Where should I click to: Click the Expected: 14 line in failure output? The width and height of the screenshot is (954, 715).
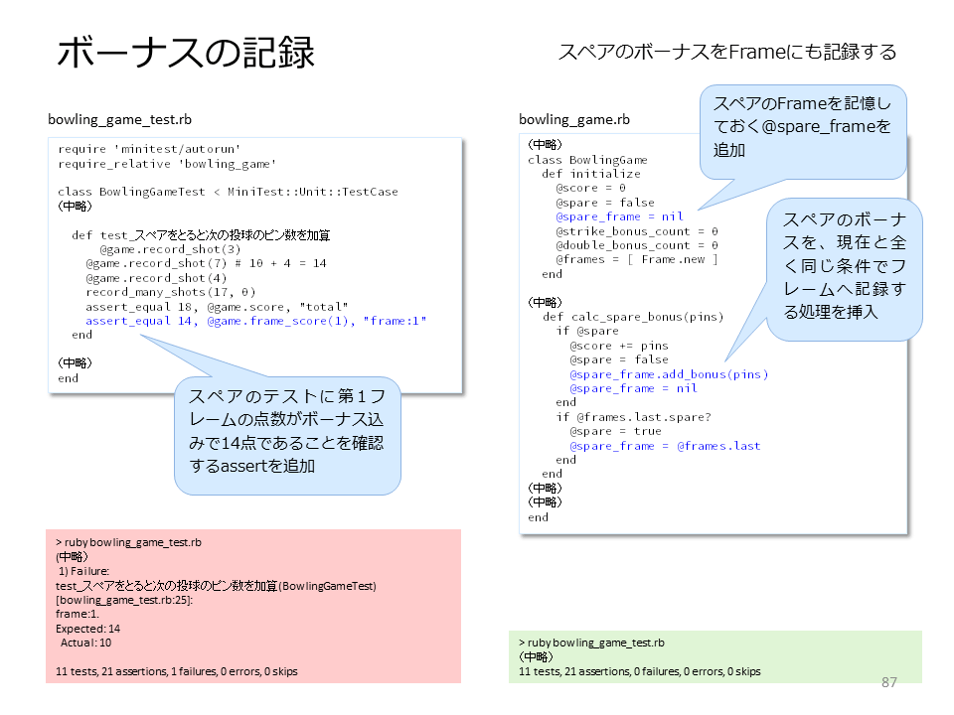(x=87, y=628)
